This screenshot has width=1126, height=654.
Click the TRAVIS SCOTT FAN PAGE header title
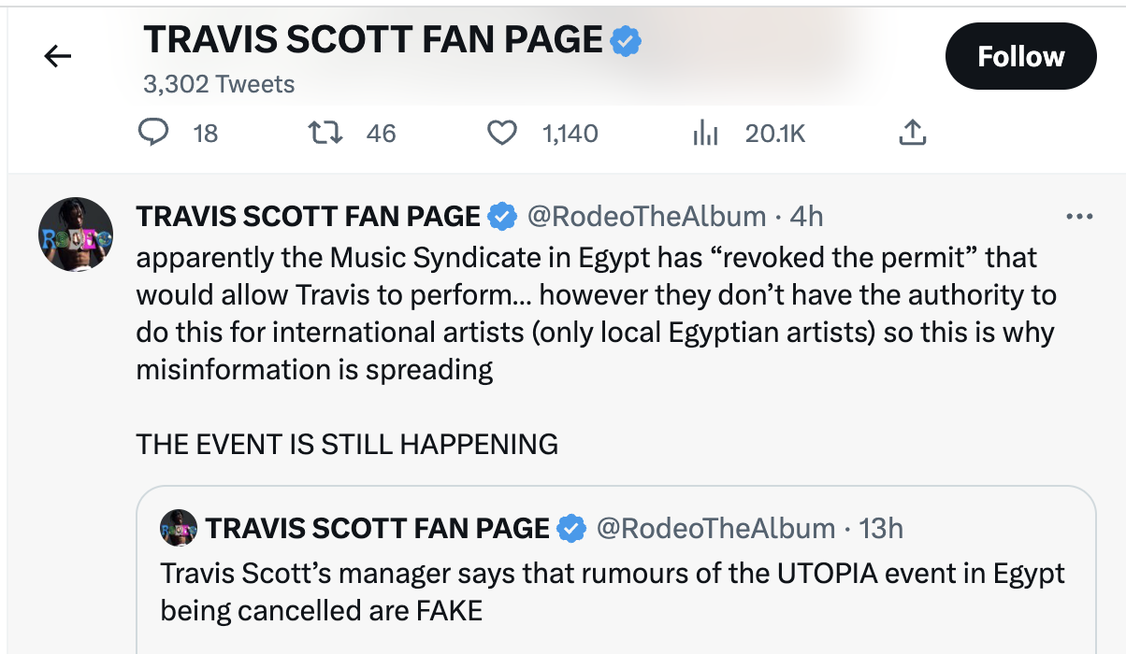[x=373, y=39]
